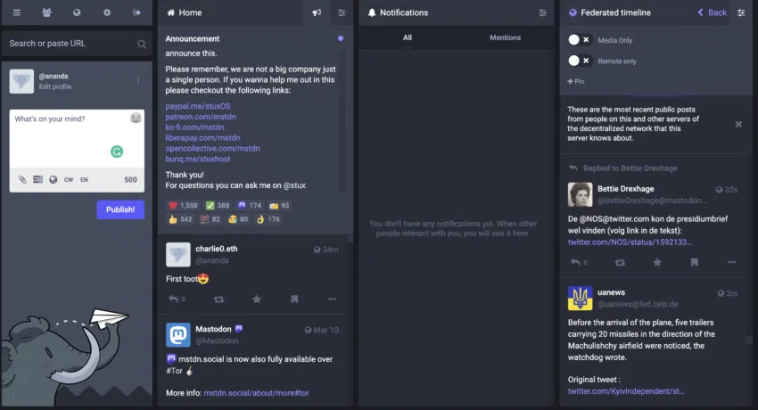The height and width of the screenshot is (410, 758).
Task: Click the logout arrow icon
Action: pyautogui.click(x=136, y=12)
